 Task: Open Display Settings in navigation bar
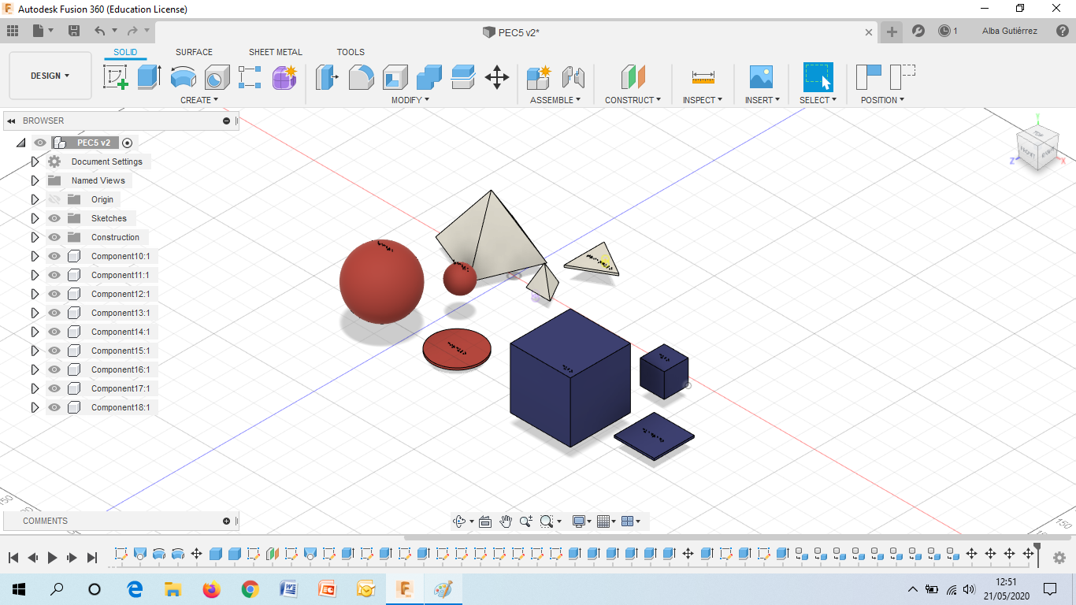581,521
